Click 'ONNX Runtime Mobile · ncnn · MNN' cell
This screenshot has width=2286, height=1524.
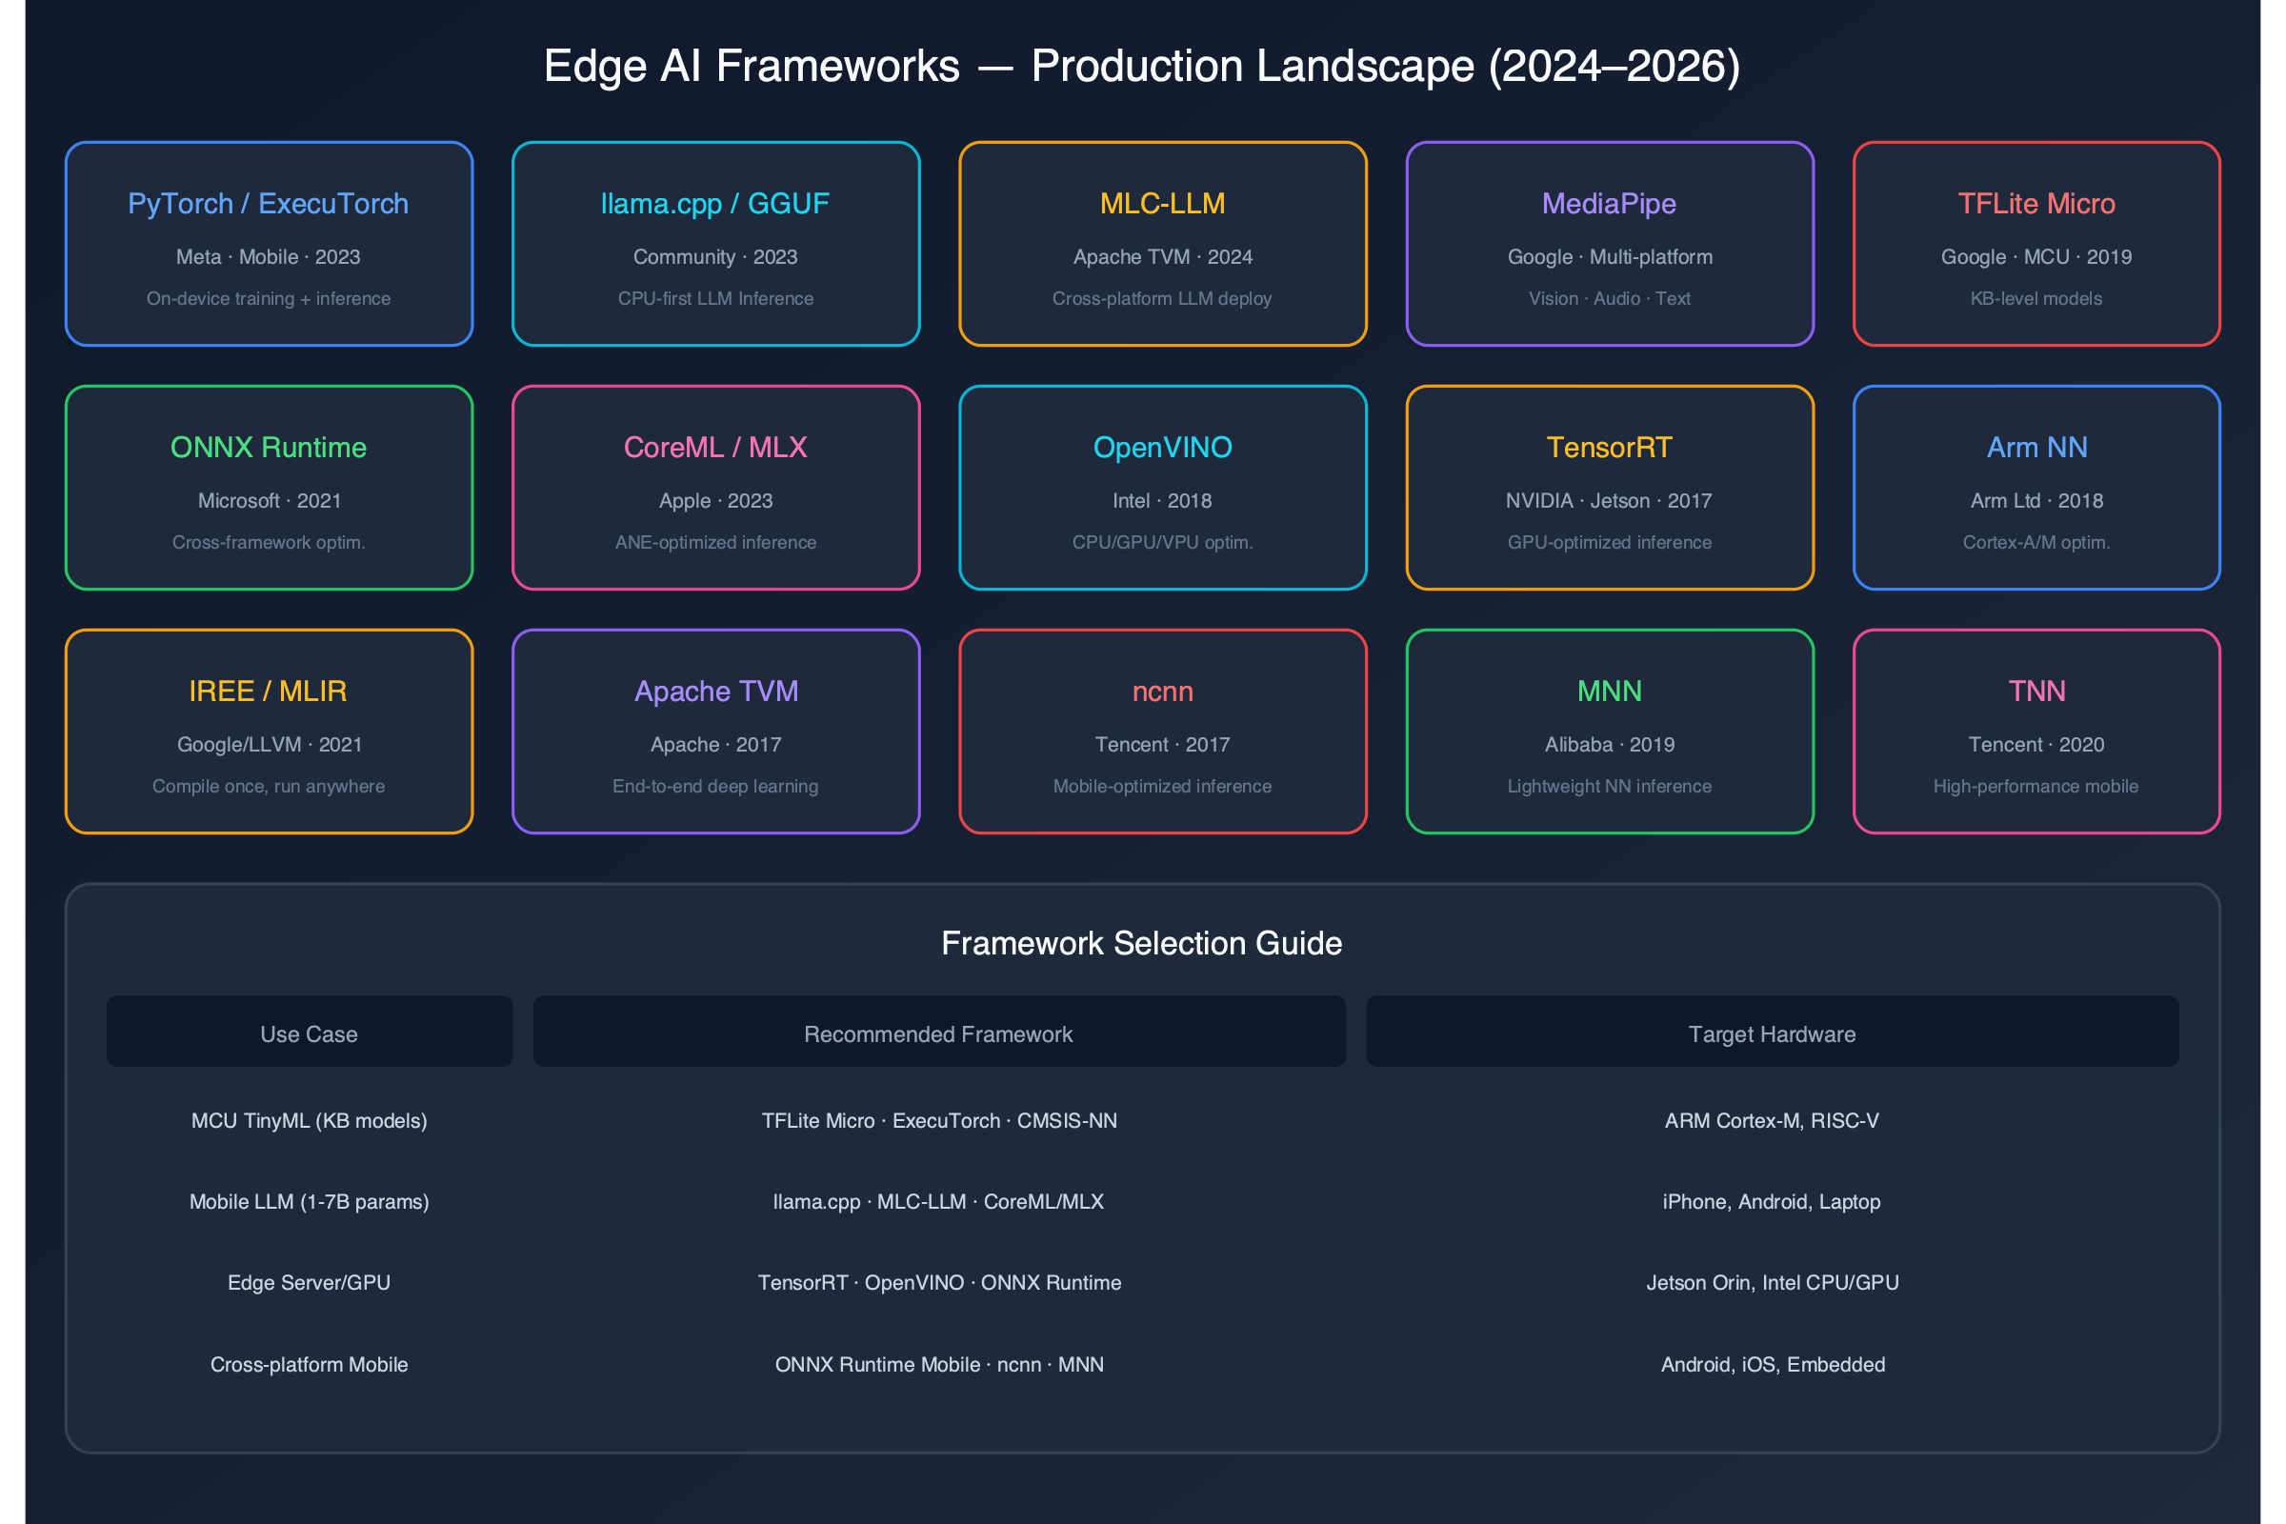939,1365
